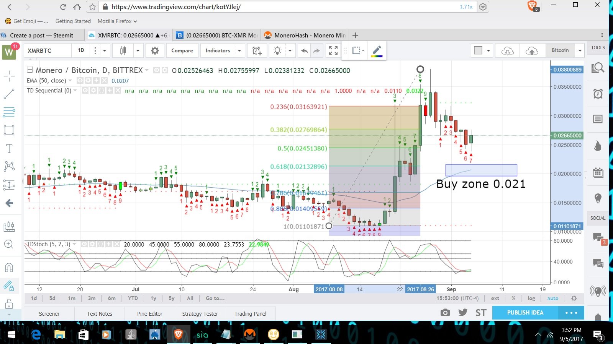
Task: Select the crosshair cursor tool
Action: pyautogui.click(x=9, y=76)
